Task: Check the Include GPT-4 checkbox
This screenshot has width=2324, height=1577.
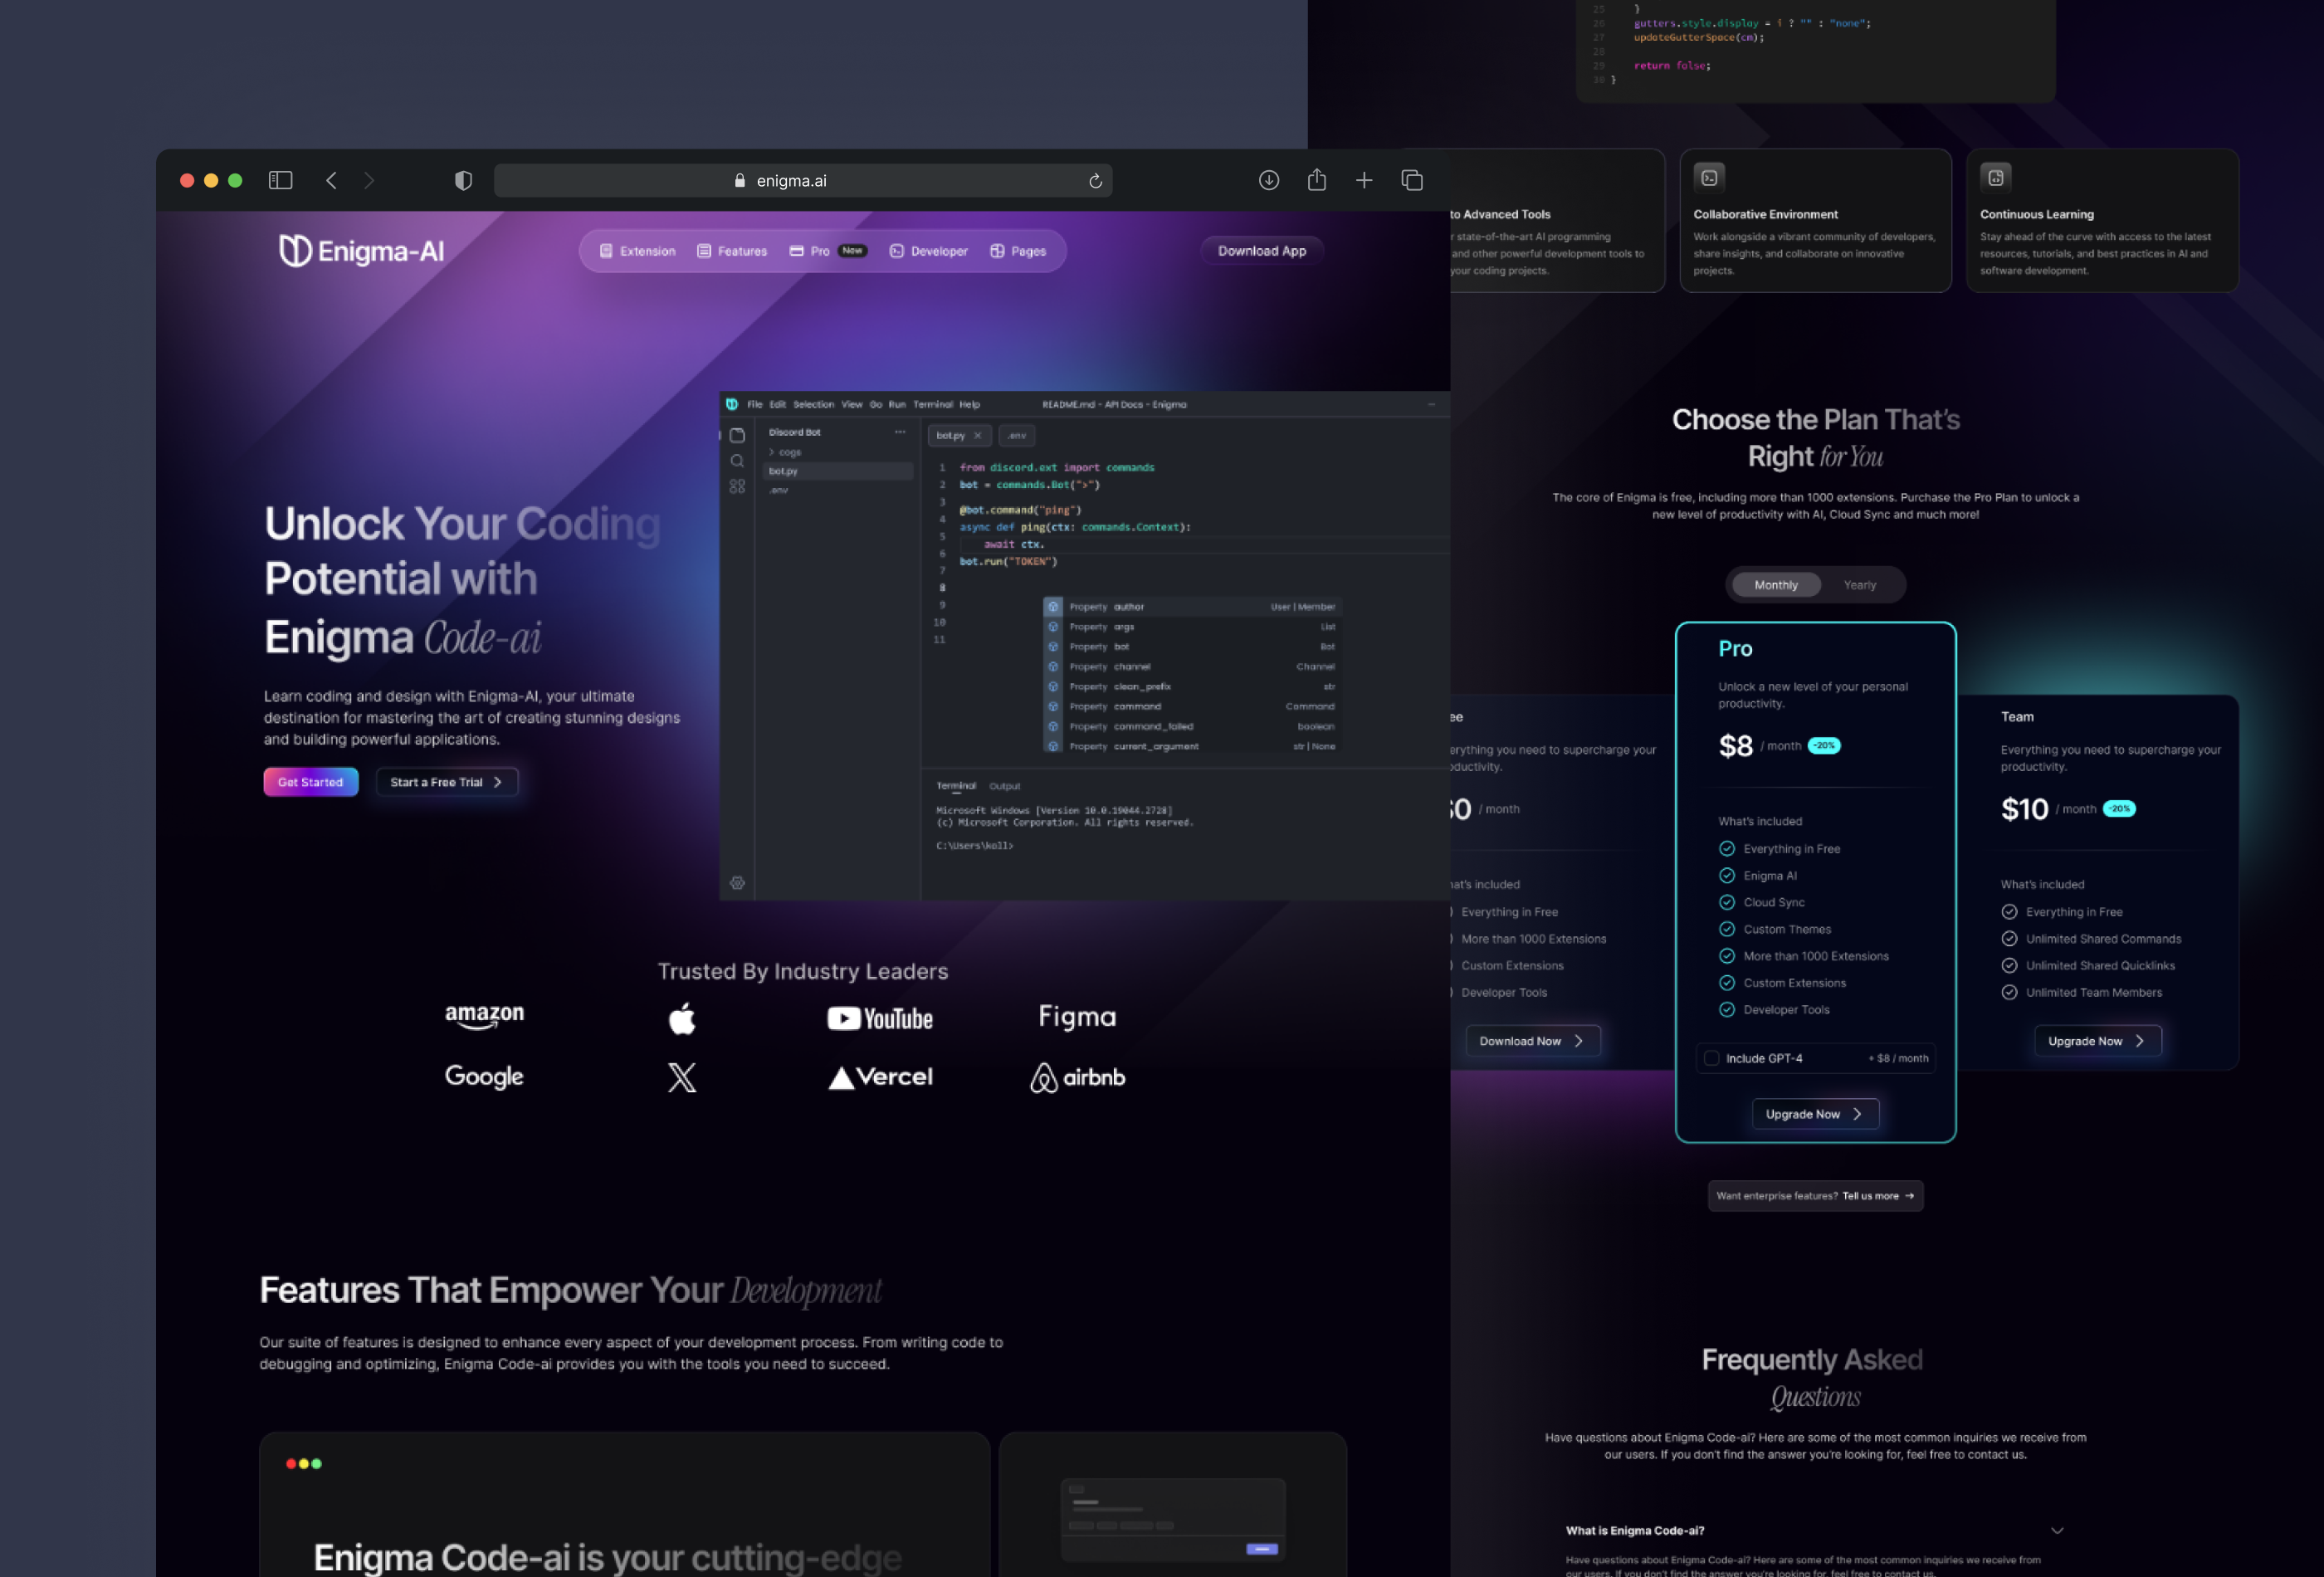Action: [x=1711, y=1058]
